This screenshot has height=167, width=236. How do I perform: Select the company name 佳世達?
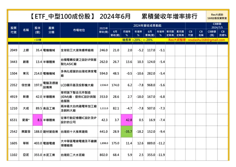pyautogui.click(x=26, y=85)
